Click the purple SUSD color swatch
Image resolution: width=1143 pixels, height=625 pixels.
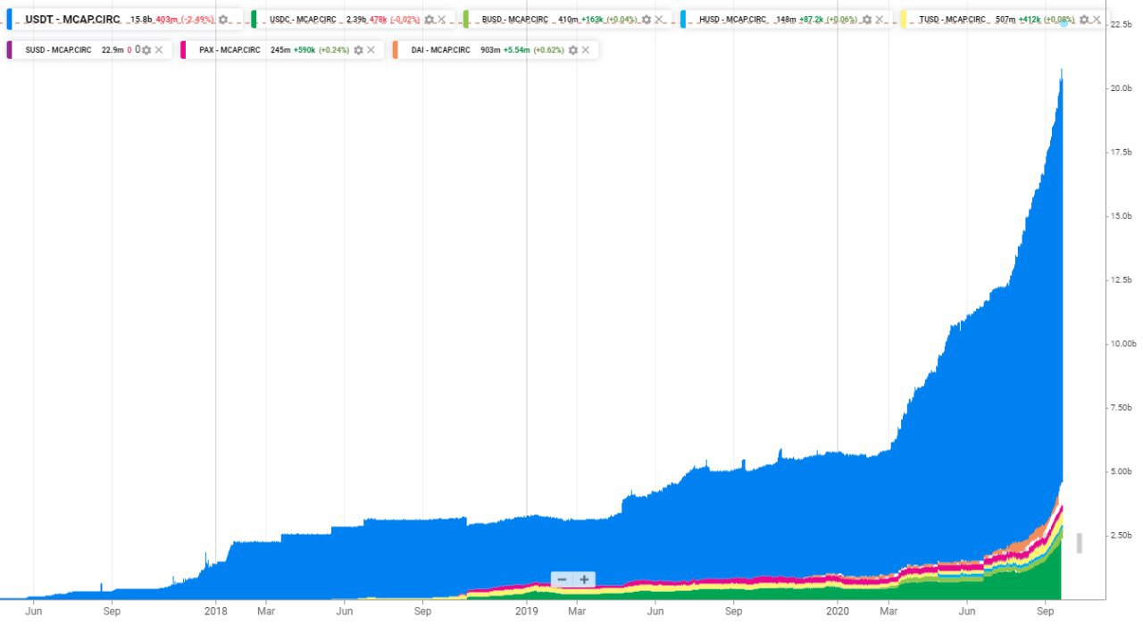[9, 50]
